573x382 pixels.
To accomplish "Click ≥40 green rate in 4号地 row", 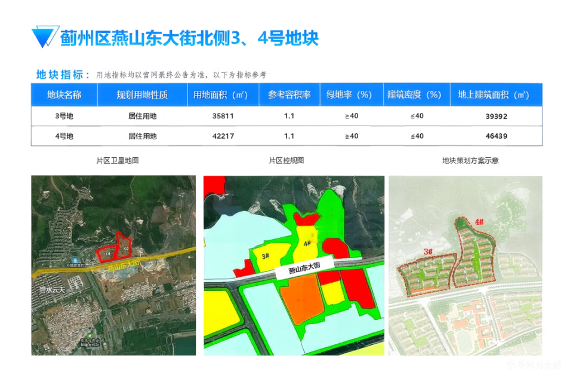I will 352,136.
